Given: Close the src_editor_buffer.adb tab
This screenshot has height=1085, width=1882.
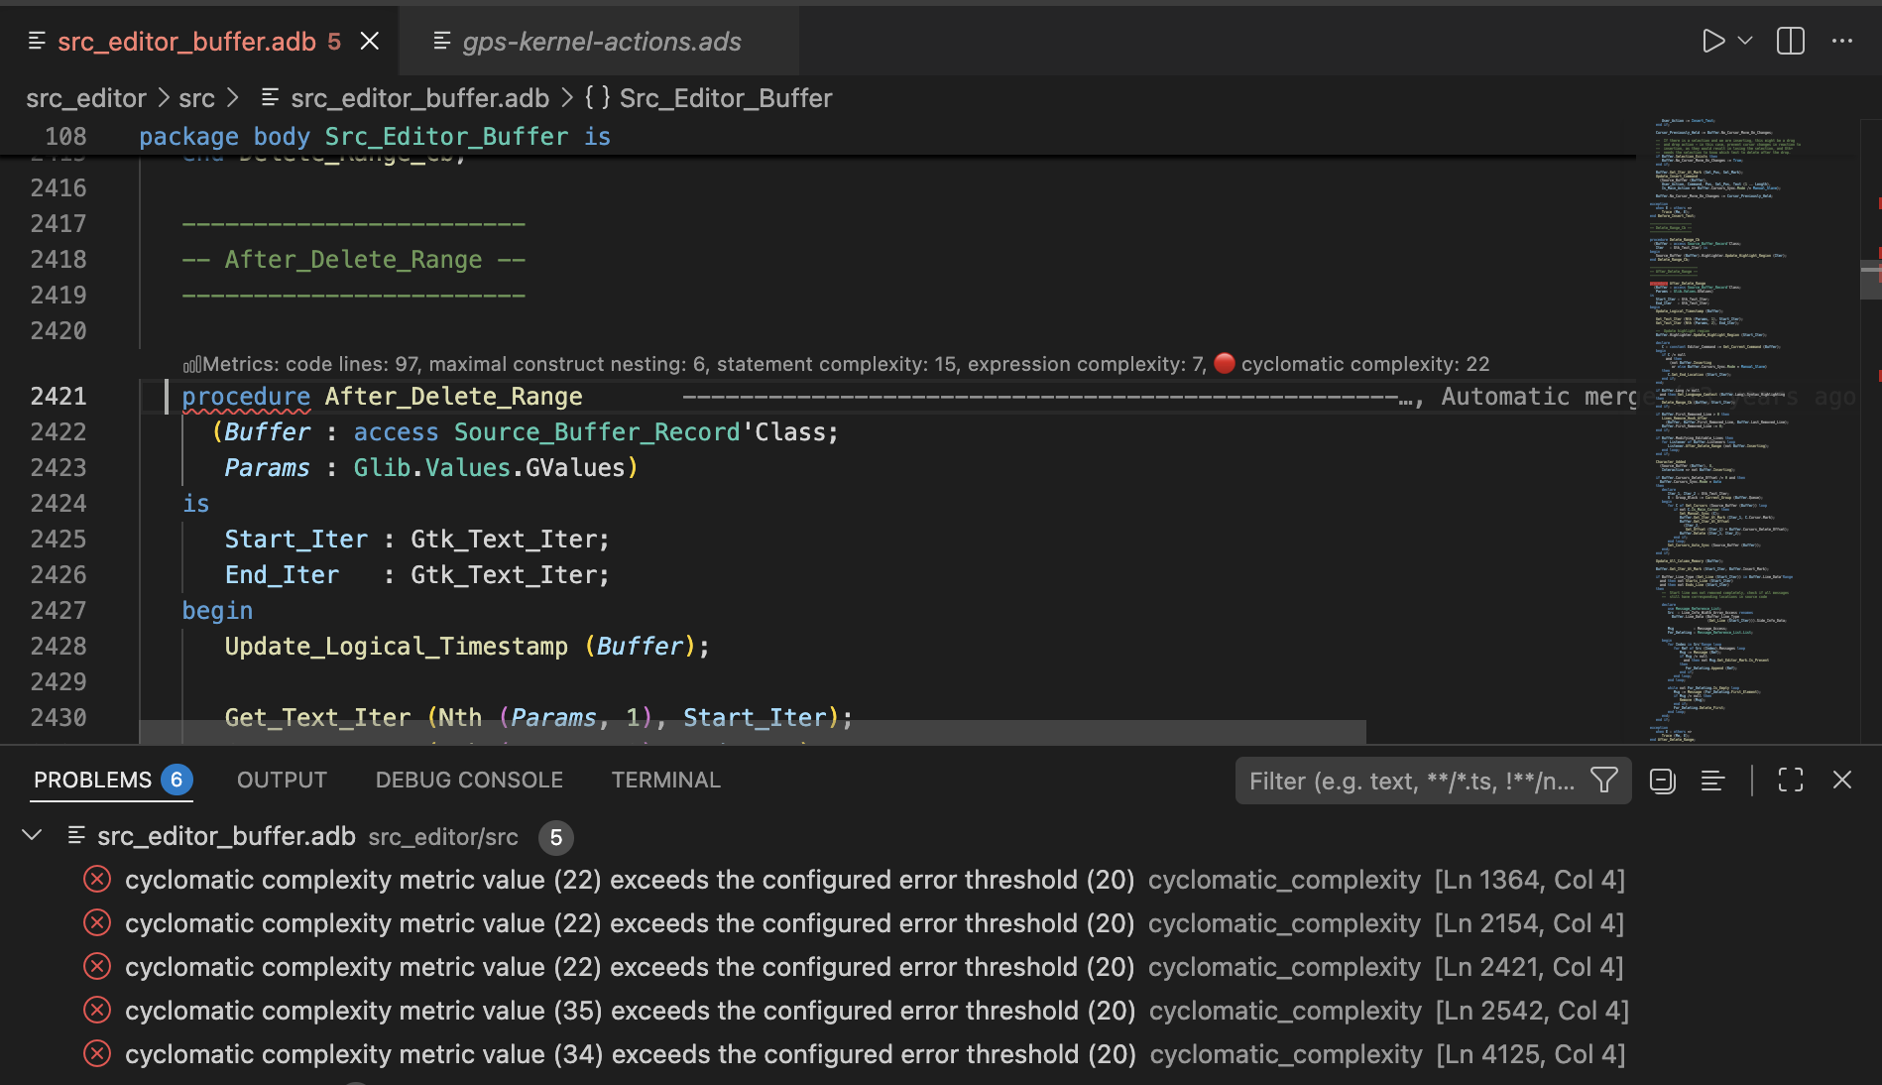Looking at the screenshot, I should (370, 42).
